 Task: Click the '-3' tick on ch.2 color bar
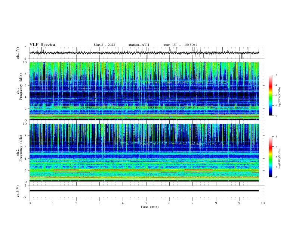[275, 137]
